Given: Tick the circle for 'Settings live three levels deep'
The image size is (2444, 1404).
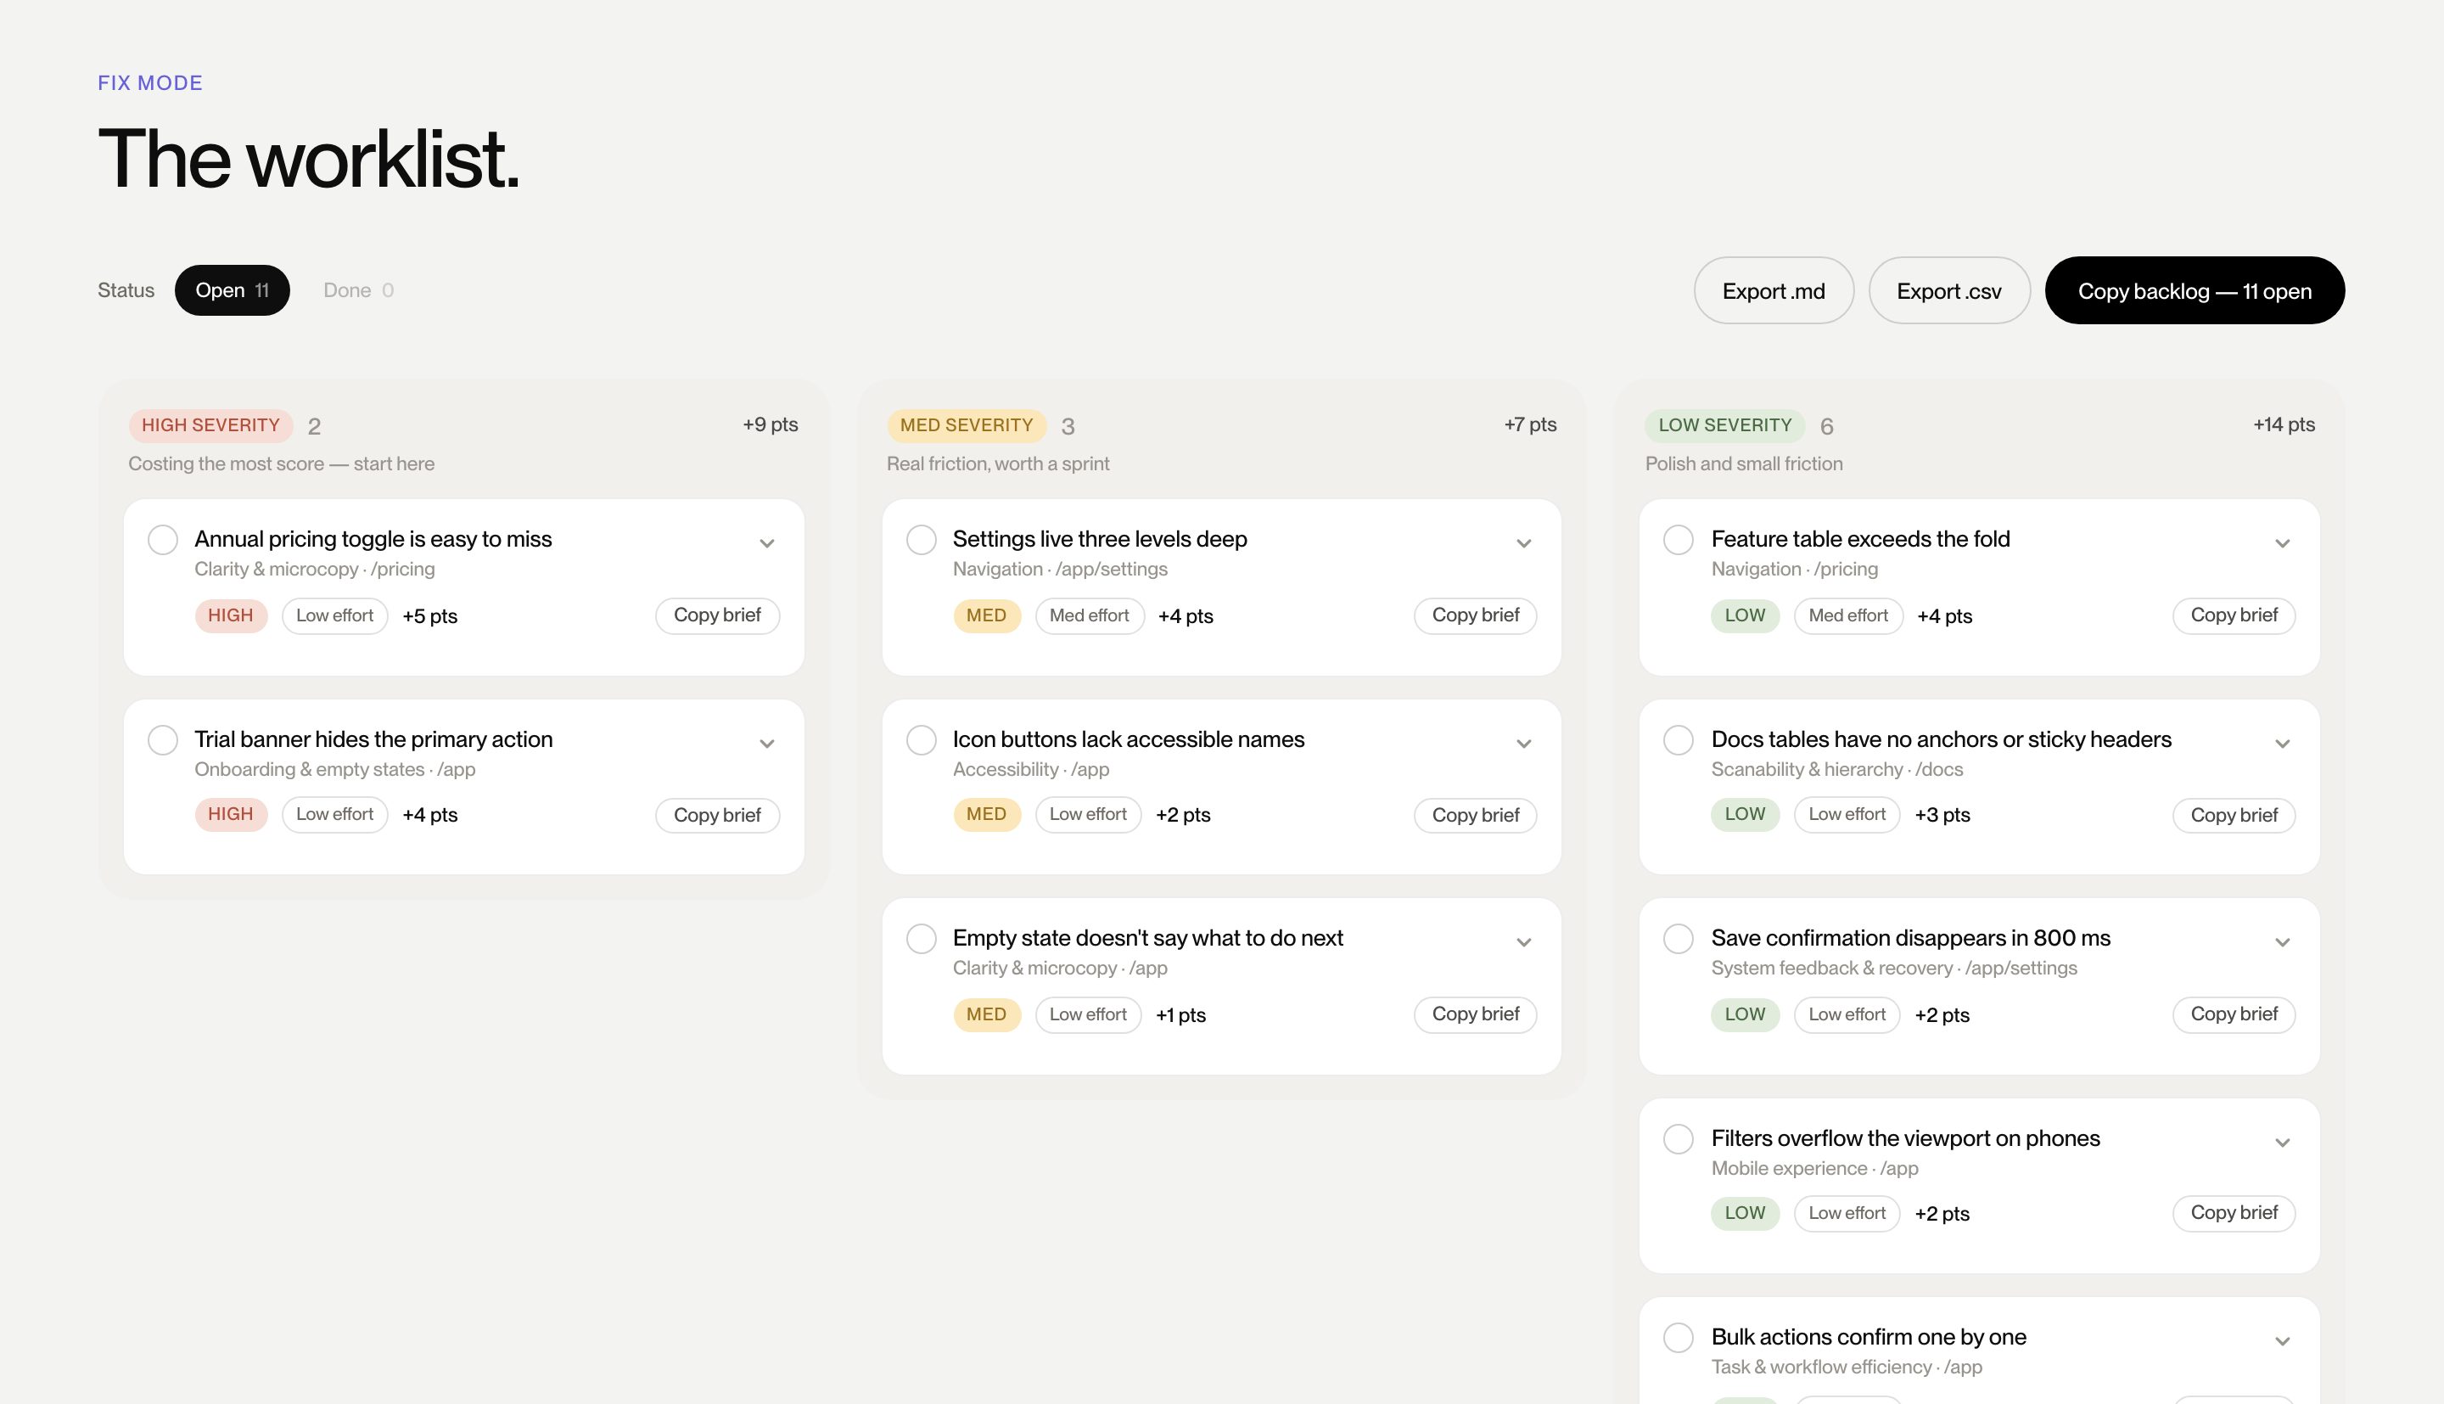Looking at the screenshot, I should coord(922,540).
